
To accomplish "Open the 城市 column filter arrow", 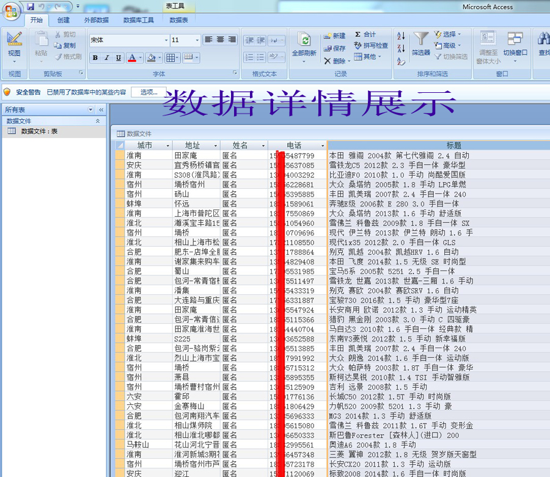I will tap(167, 146).
